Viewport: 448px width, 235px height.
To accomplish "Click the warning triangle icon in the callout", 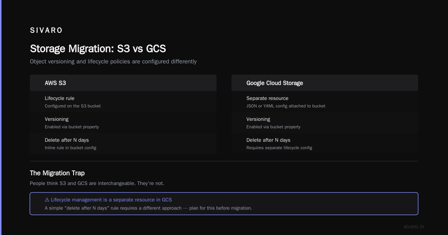I will (47, 200).
